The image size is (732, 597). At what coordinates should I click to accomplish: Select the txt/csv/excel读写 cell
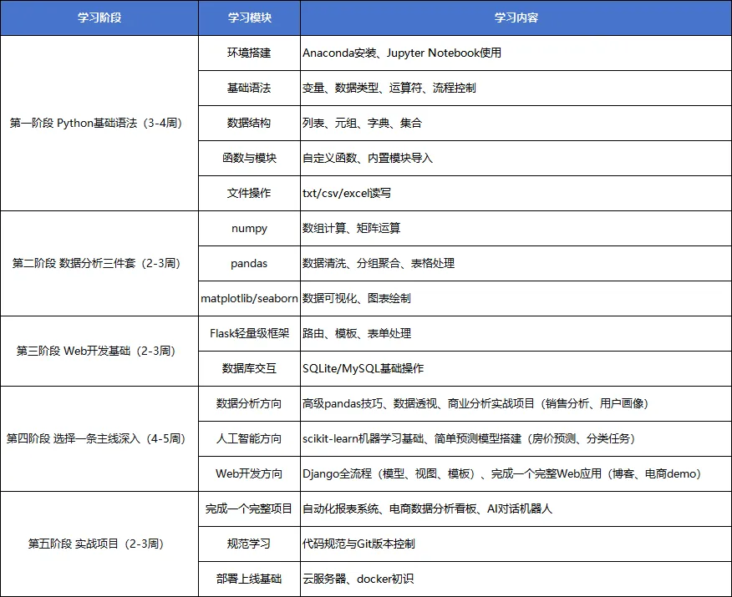[516, 193]
